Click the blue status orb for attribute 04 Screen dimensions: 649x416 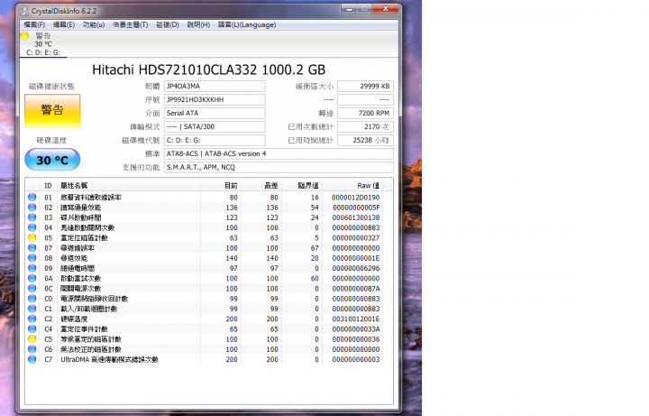[x=32, y=227]
